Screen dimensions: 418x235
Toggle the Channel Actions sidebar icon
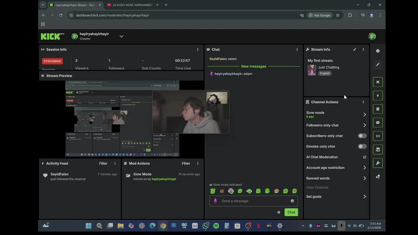pyautogui.click(x=378, y=149)
